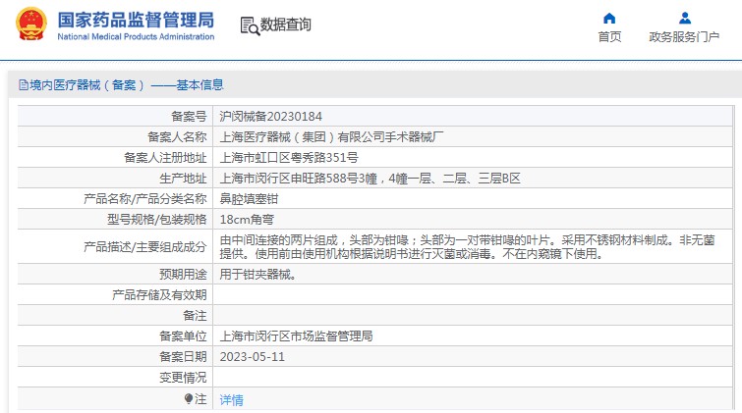742x413 pixels.
Task: Select production address 上海市闵行区申旺路588号3幢
Action: coord(298,179)
